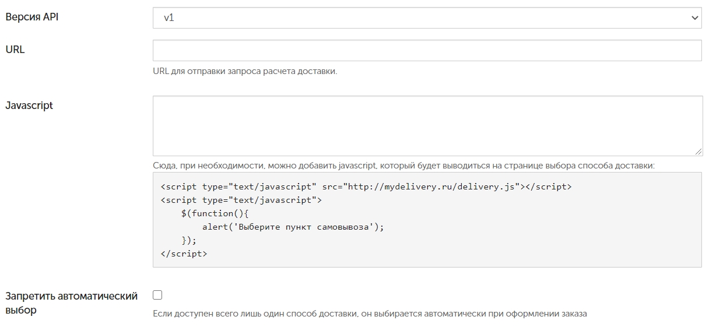Image resolution: width=709 pixels, height=334 pixels.
Task: Click the Версия API label
Action: click(32, 17)
